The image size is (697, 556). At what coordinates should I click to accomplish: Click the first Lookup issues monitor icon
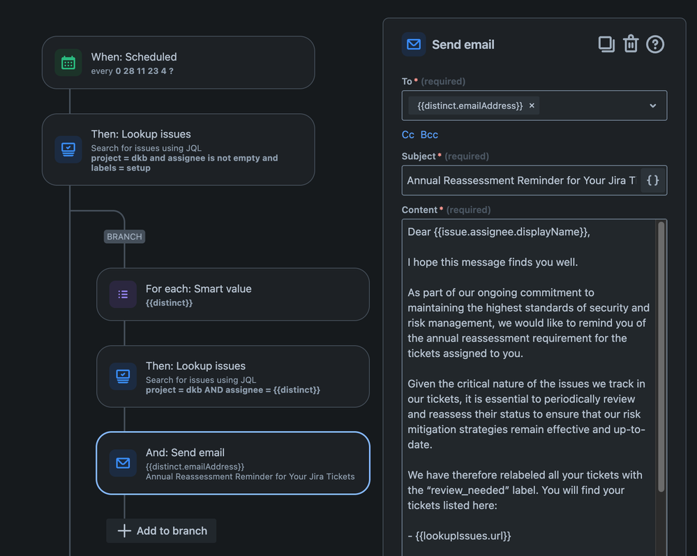click(x=68, y=149)
